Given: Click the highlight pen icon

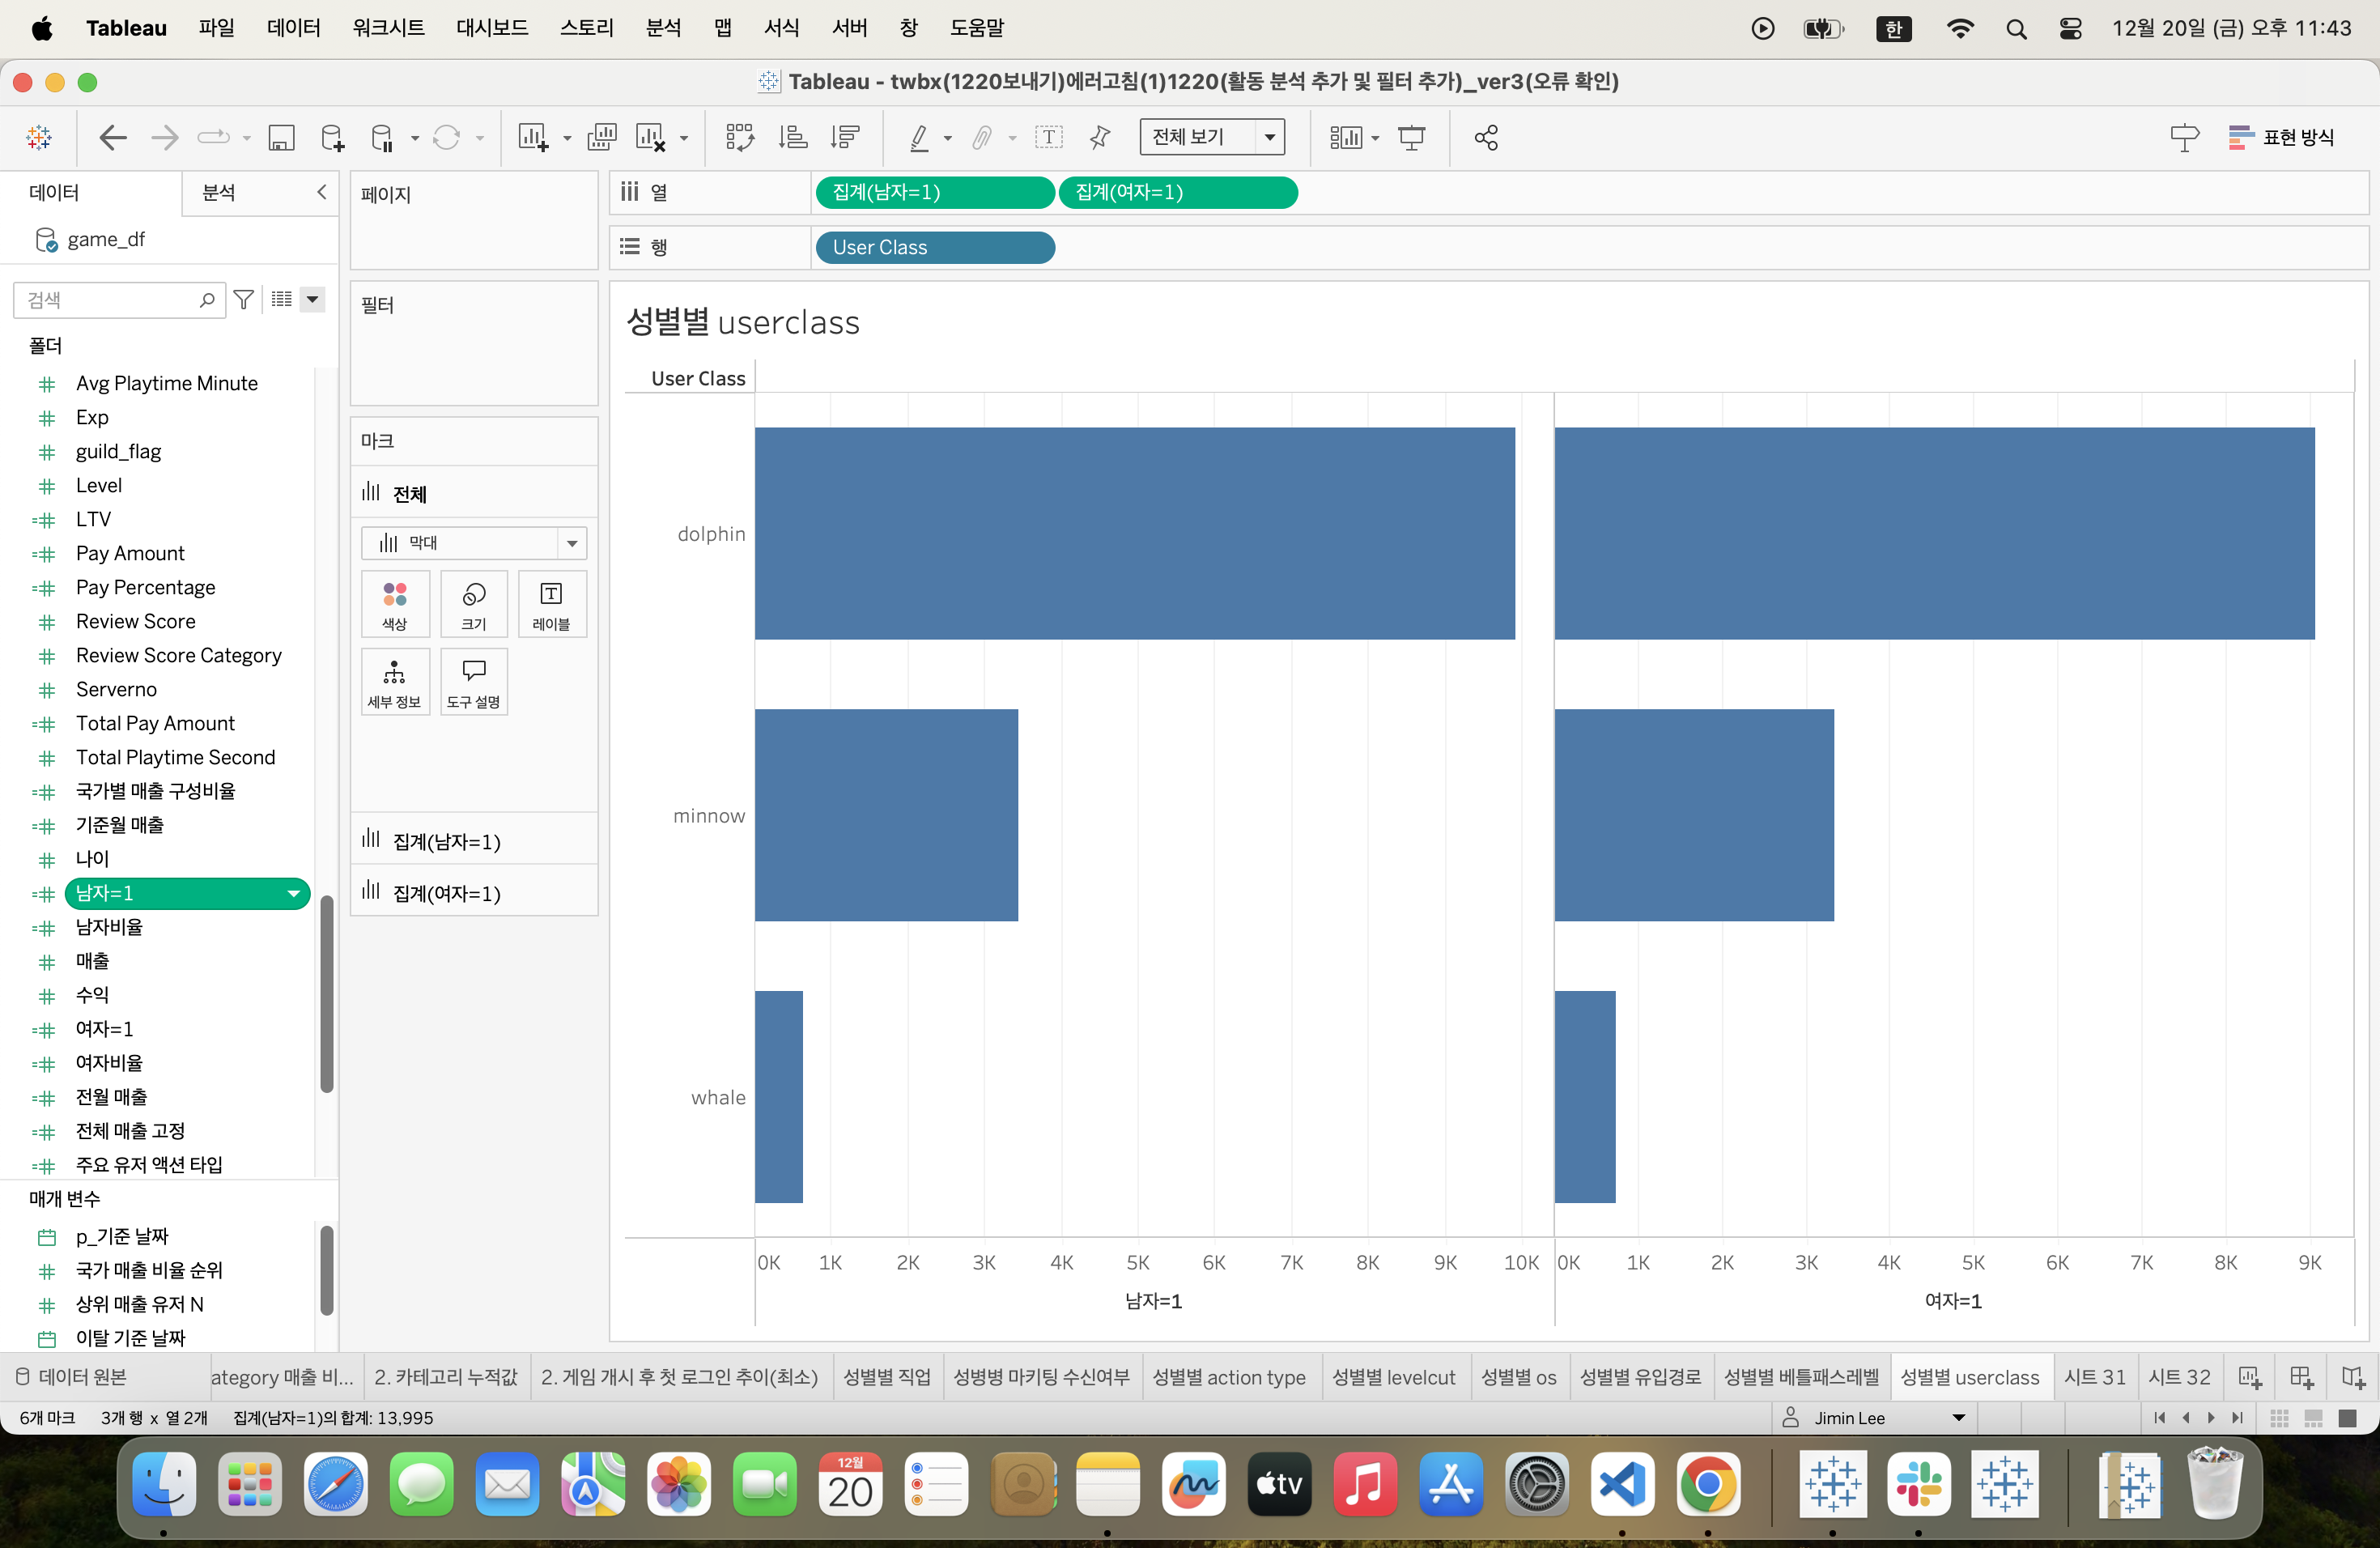Looking at the screenshot, I should [918, 137].
